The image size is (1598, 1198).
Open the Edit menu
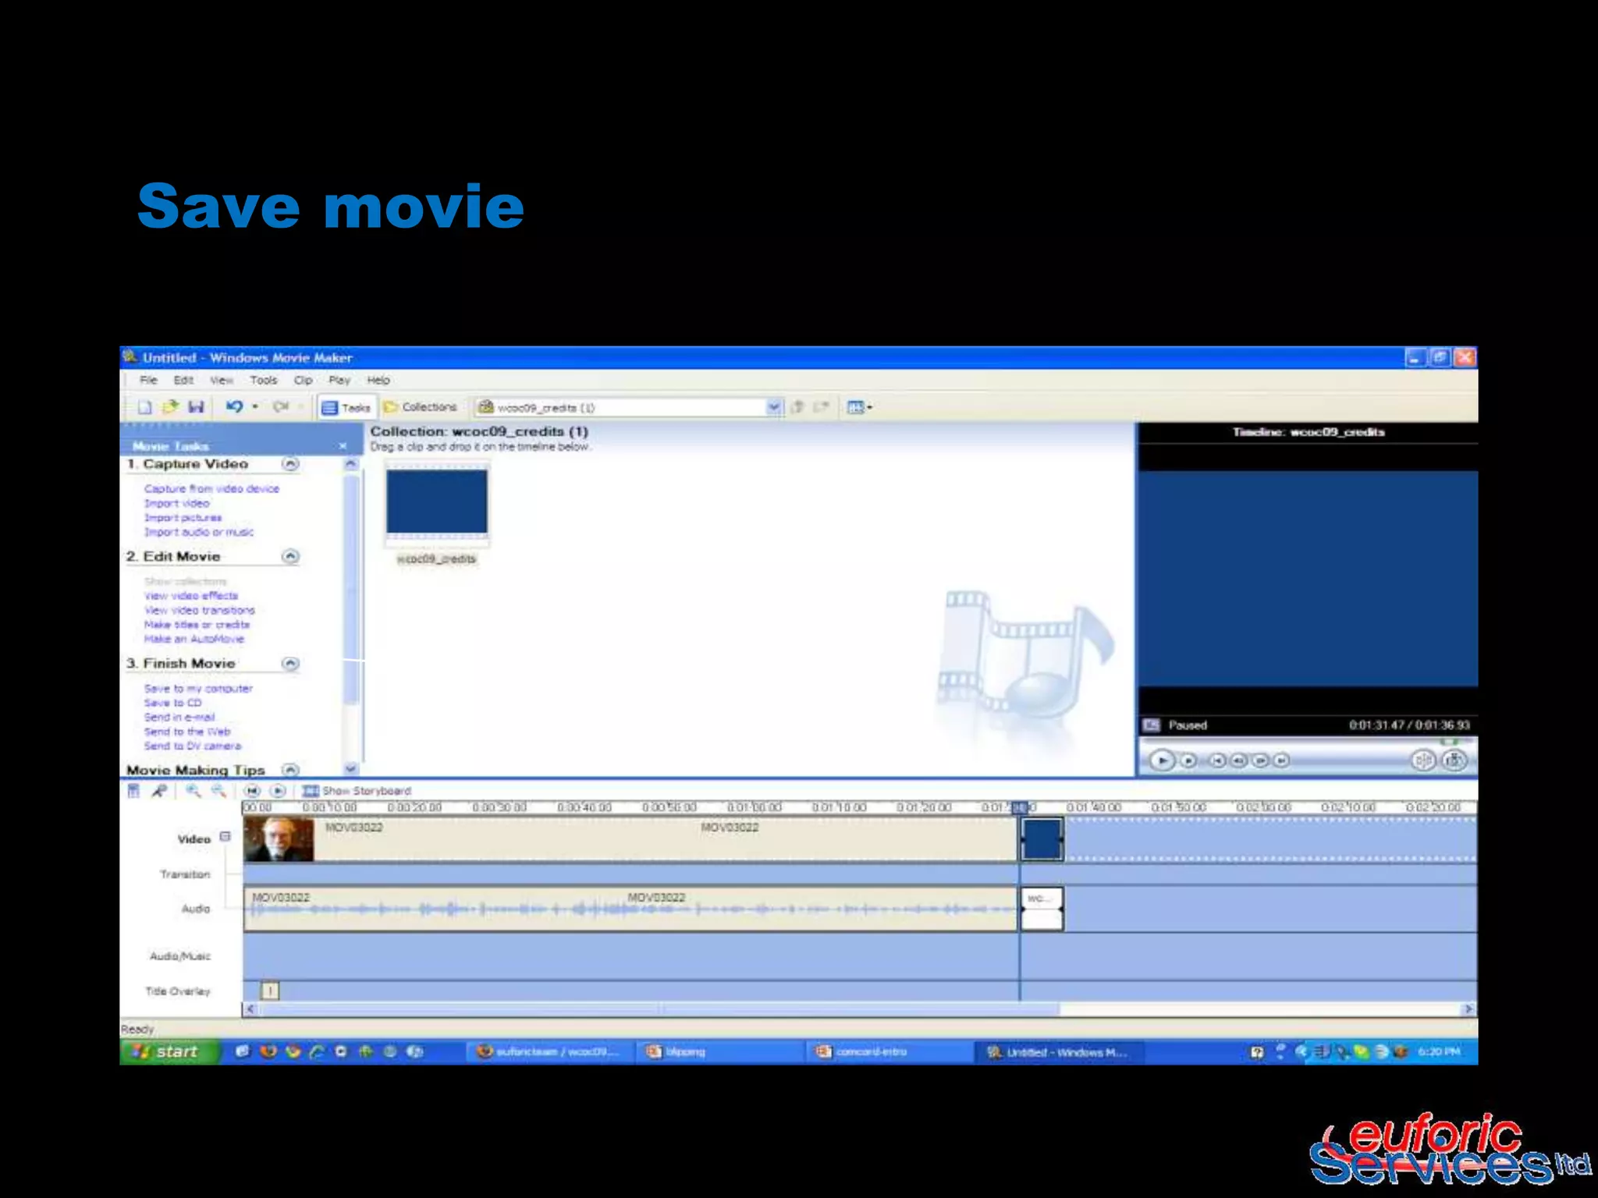point(183,381)
